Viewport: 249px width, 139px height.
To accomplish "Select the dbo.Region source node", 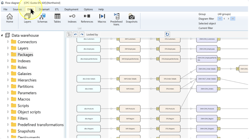I will pos(89,119).
